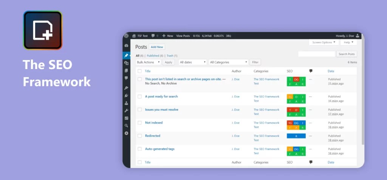Screen dimensions: 387x180
Task: Click the user avatar beside Howdy, J. Doe
Action: coord(358,36)
